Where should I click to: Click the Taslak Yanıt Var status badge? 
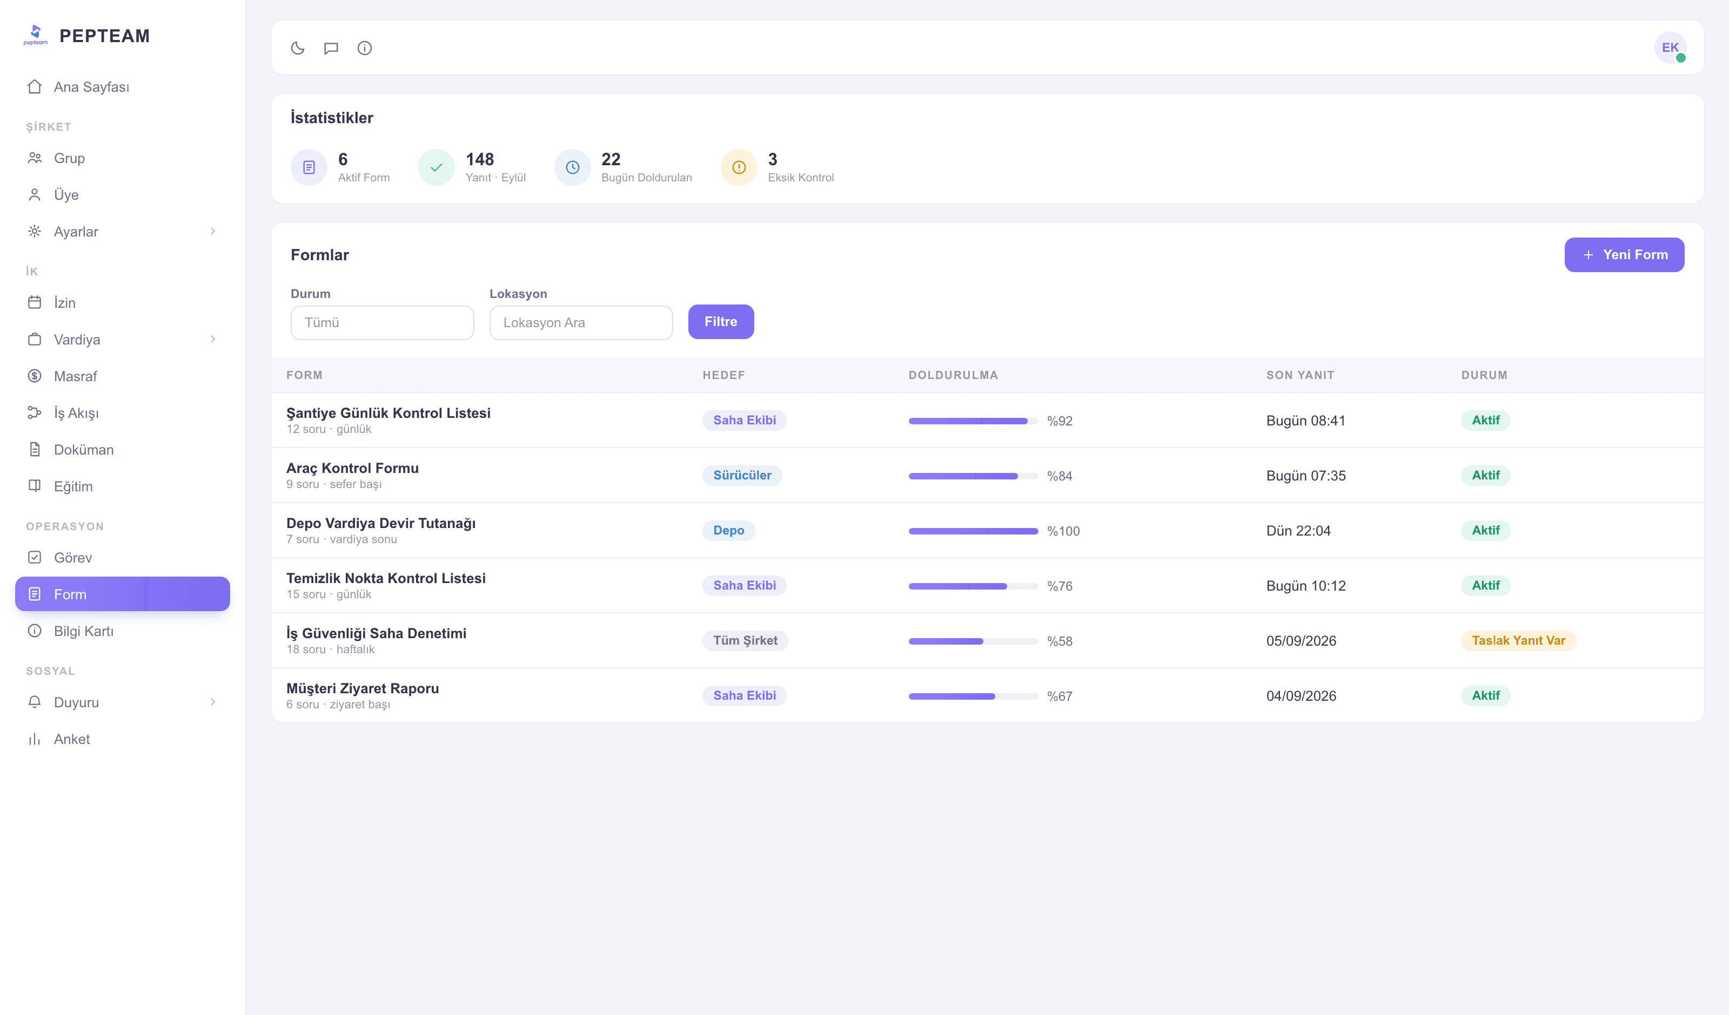pos(1518,640)
